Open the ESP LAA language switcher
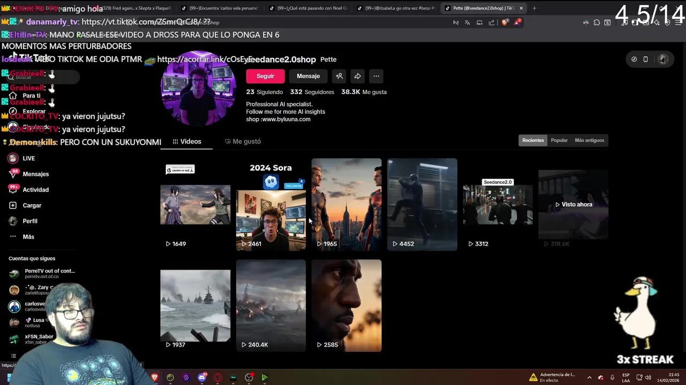Image resolution: width=686 pixels, height=385 pixels. (x=626, y=378)
